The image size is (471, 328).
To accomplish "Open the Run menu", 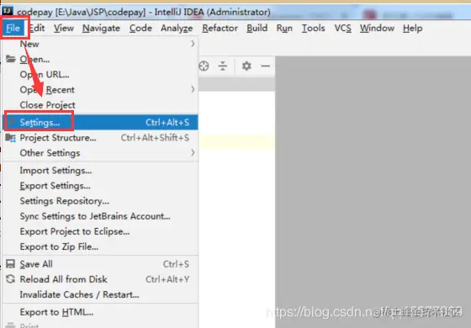I will (284, 29).
